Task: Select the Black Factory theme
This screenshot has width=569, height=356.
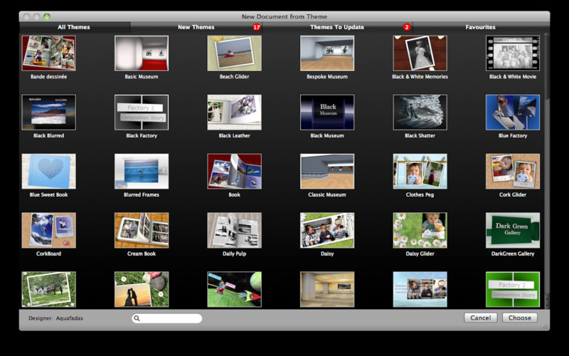Action: pyautogui.click(x=142, y=112)
